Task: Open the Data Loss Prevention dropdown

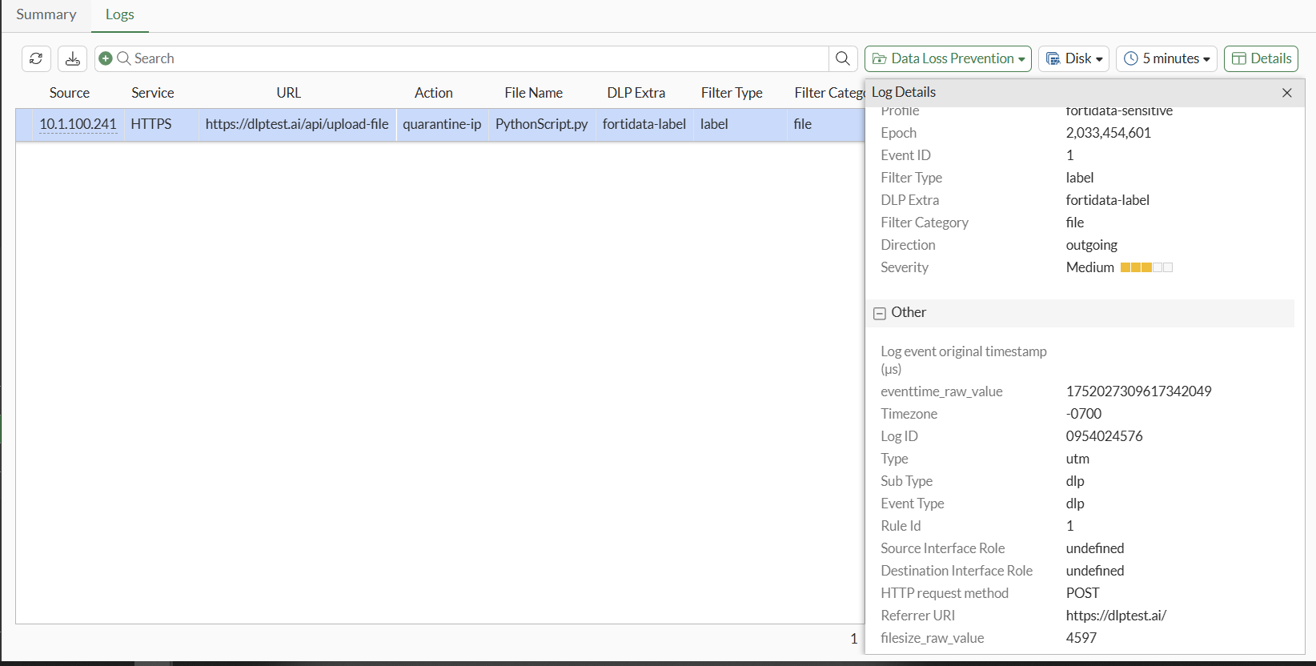Action: tap(948, 58)
